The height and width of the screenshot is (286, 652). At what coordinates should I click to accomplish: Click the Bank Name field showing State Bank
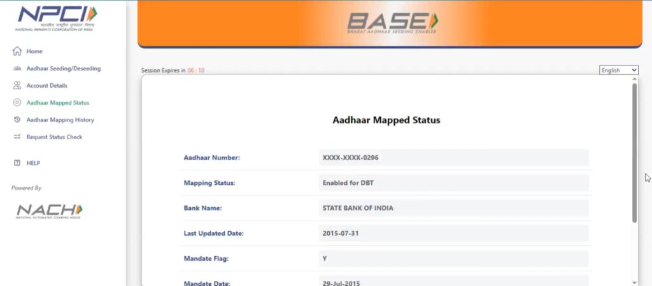[x=453, y=208]
